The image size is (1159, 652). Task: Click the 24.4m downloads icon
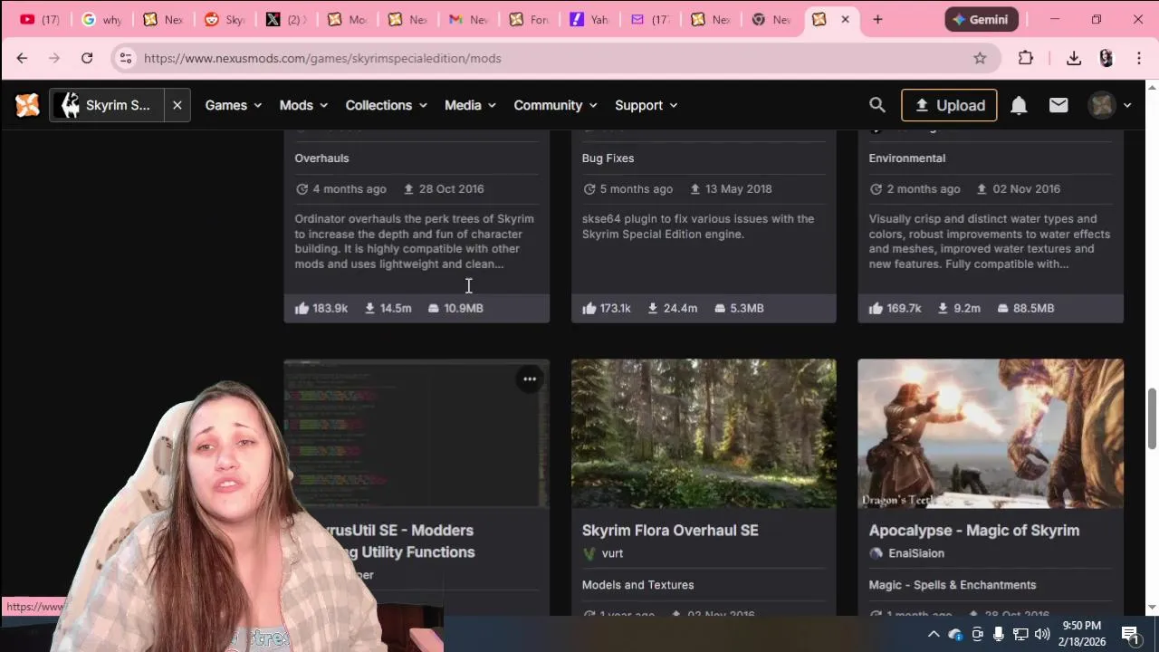pos(652,308)
